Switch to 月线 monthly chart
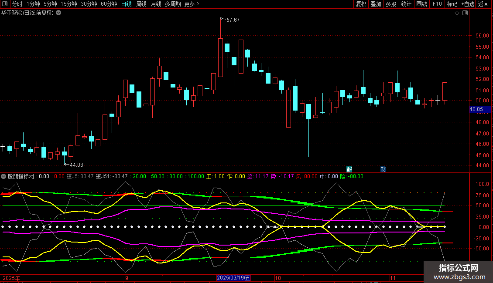 click(x=156, y=4)
